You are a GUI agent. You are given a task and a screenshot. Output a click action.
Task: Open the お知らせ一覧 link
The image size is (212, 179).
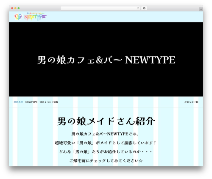pos(191,102)
